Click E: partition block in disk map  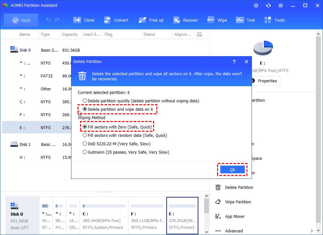click(182, 215)
